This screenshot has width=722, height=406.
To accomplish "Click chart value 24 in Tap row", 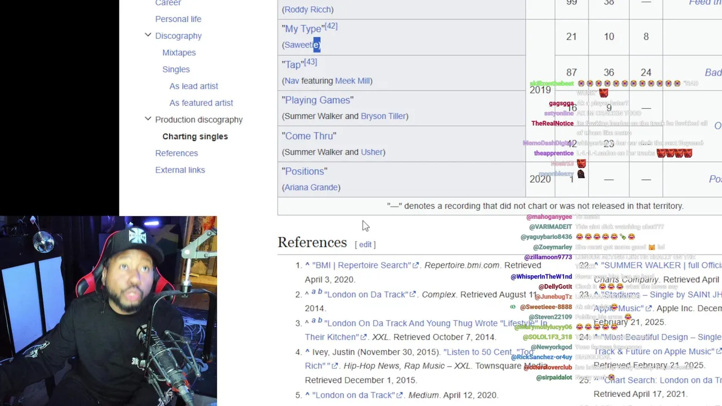I will [x=646, y=73].
